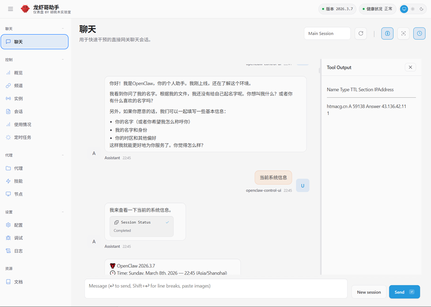Open the Main Session selector
431x307 pixels.
click(x=327, y=33)
